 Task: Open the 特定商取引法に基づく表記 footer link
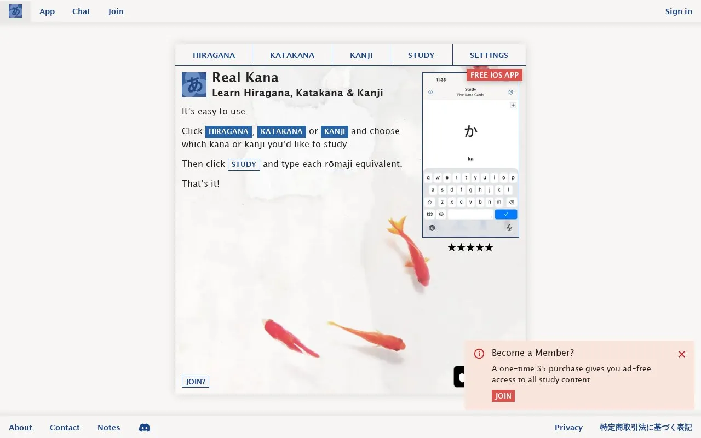646,428
